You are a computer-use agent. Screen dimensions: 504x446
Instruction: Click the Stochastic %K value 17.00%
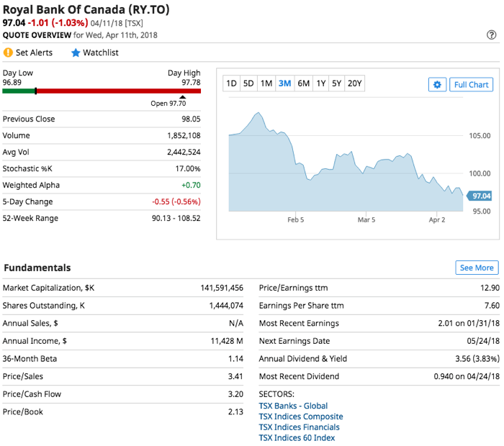(x=188, y=168)
